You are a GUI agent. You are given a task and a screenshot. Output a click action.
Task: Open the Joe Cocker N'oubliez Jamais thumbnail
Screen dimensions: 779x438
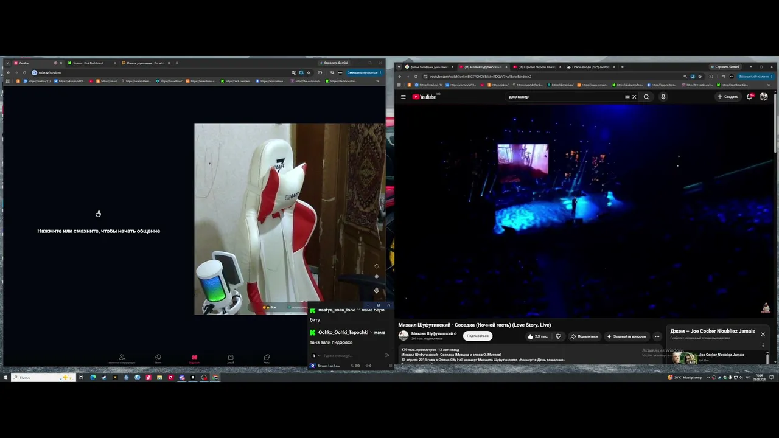click(x=685, y=358)
